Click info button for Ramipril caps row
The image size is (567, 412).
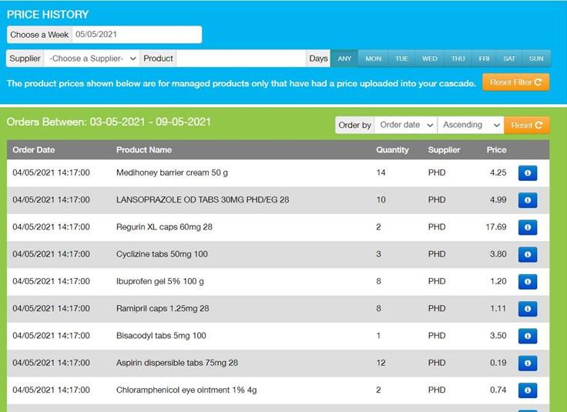point(528,309)
